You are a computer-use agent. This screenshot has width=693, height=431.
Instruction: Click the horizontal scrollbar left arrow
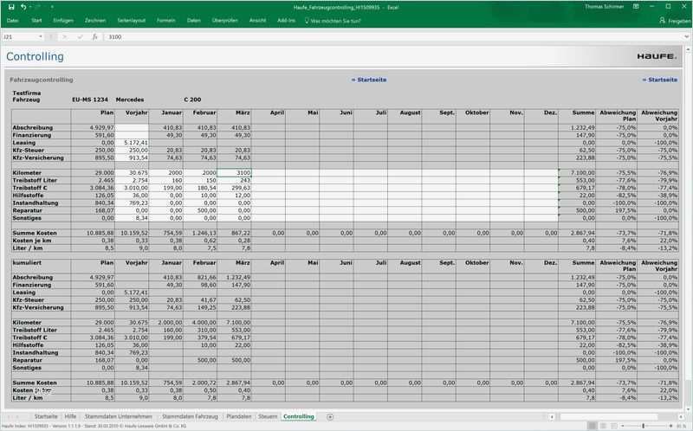pyautogui.click(x=552, y=416)
